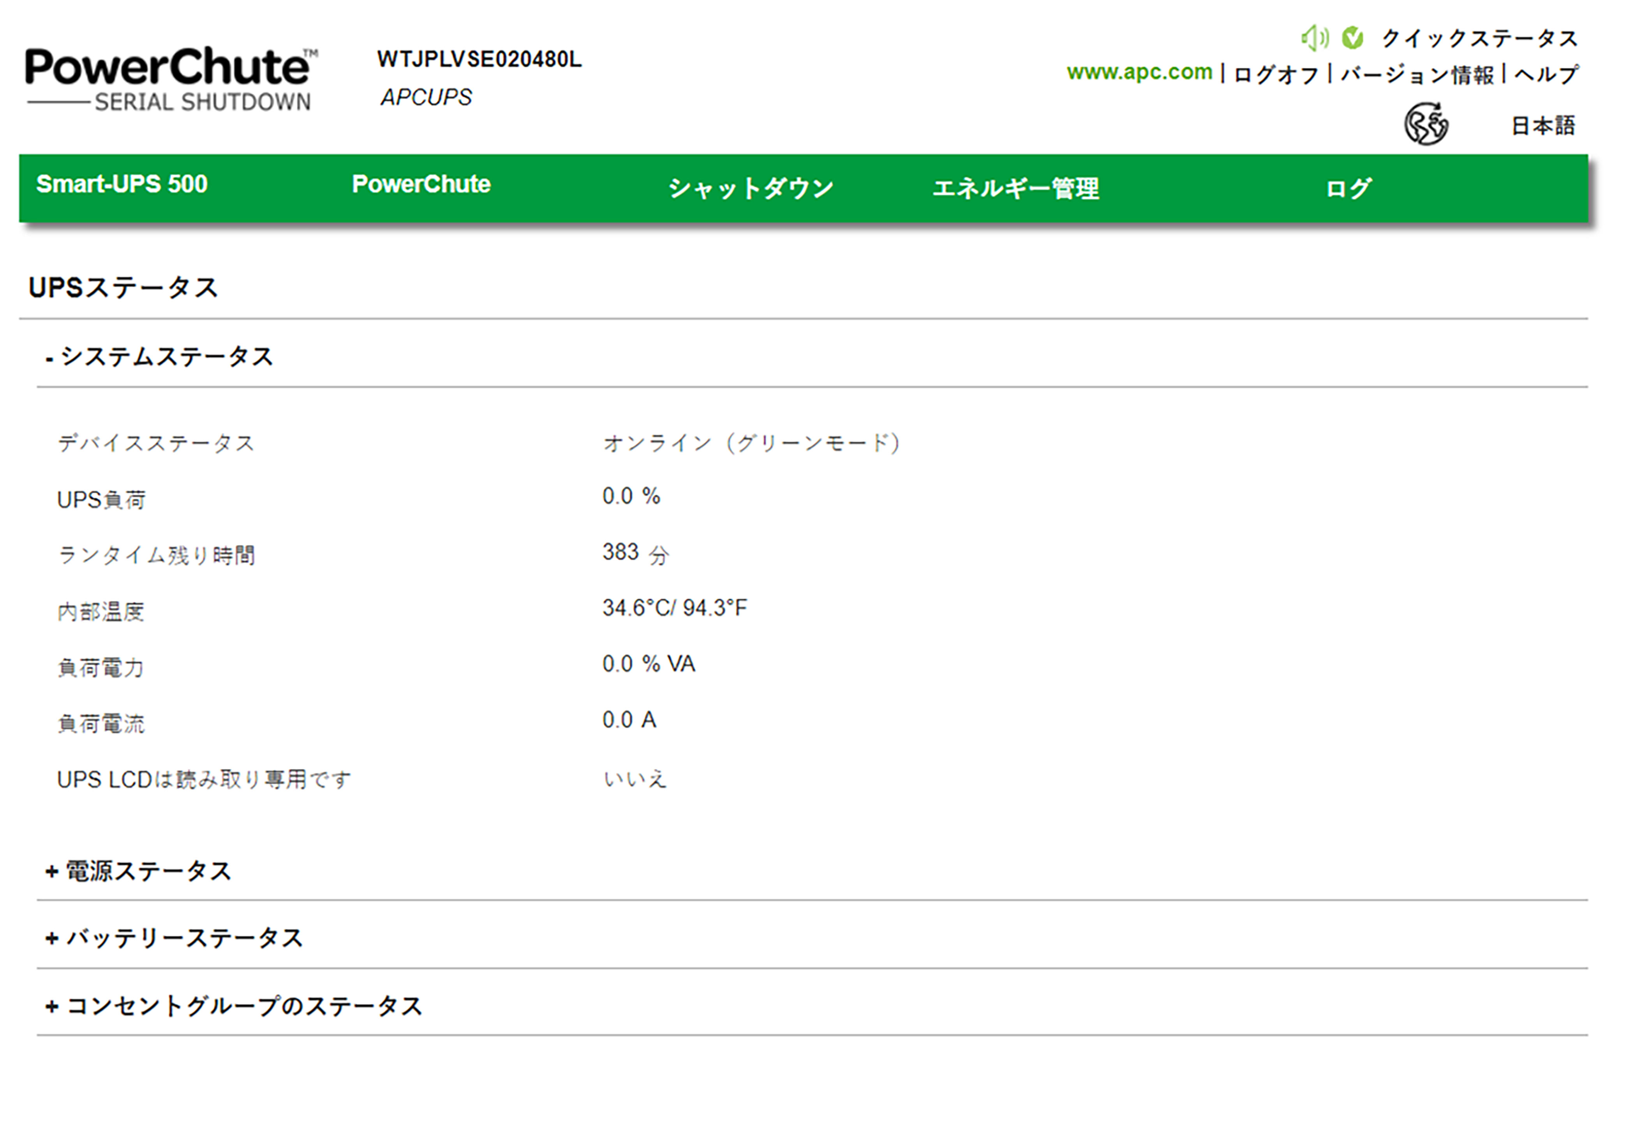Click the ログオフ link
1636x1126 pixels.
tap(1276, 74)
